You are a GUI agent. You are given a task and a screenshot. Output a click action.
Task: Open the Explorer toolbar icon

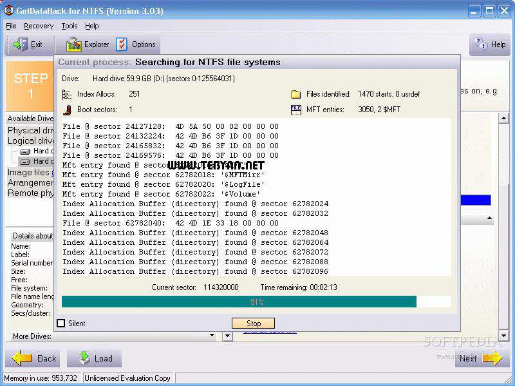point(75,44)
